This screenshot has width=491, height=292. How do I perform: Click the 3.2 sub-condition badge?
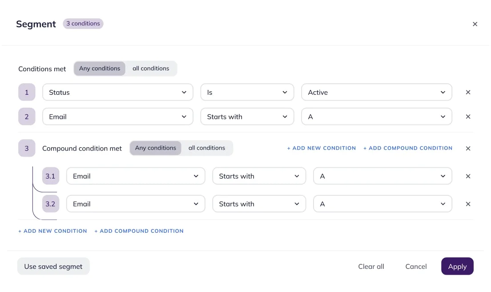pyautogui.click(x=50, y=204)
